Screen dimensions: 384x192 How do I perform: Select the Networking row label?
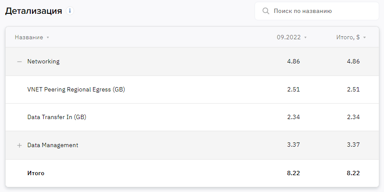[x=43, y=61]
